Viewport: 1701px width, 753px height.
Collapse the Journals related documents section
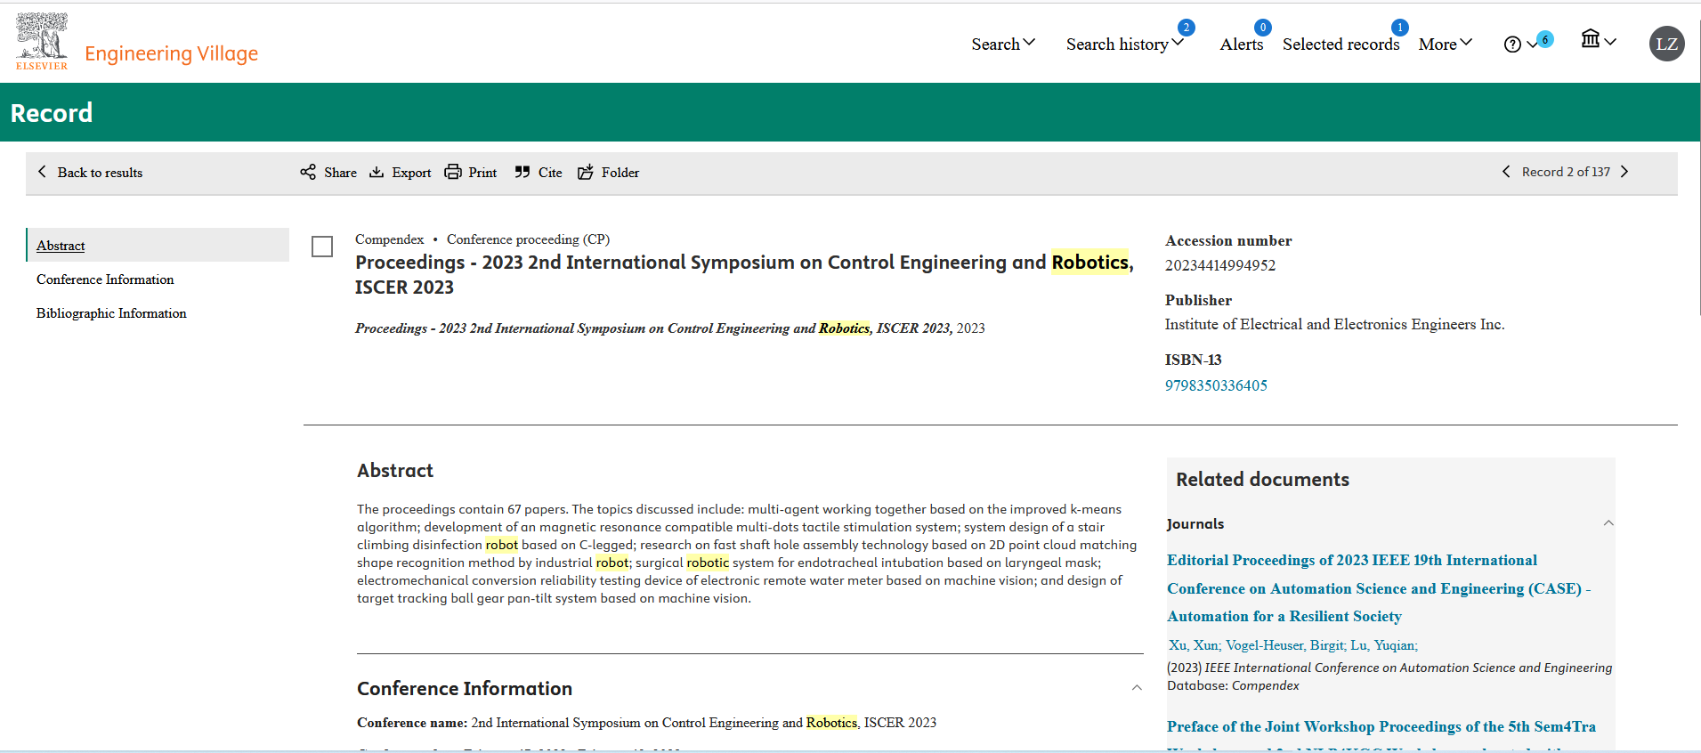[1608, 523]
